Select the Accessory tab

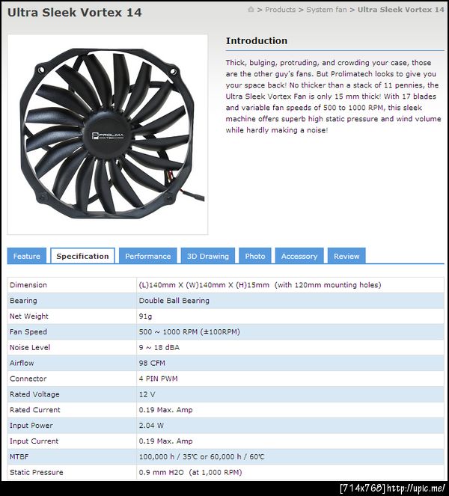pos(299,256)
